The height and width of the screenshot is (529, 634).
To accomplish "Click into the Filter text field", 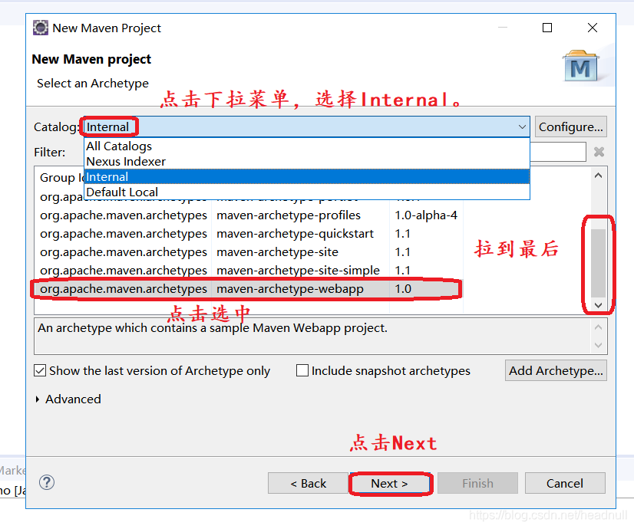I will click(557, 152).
